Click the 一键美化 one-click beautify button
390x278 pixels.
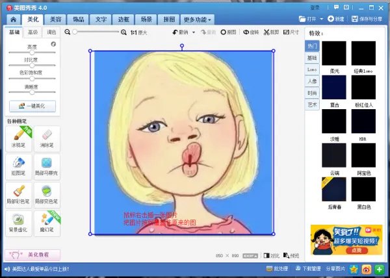click(x=32, y=105)
